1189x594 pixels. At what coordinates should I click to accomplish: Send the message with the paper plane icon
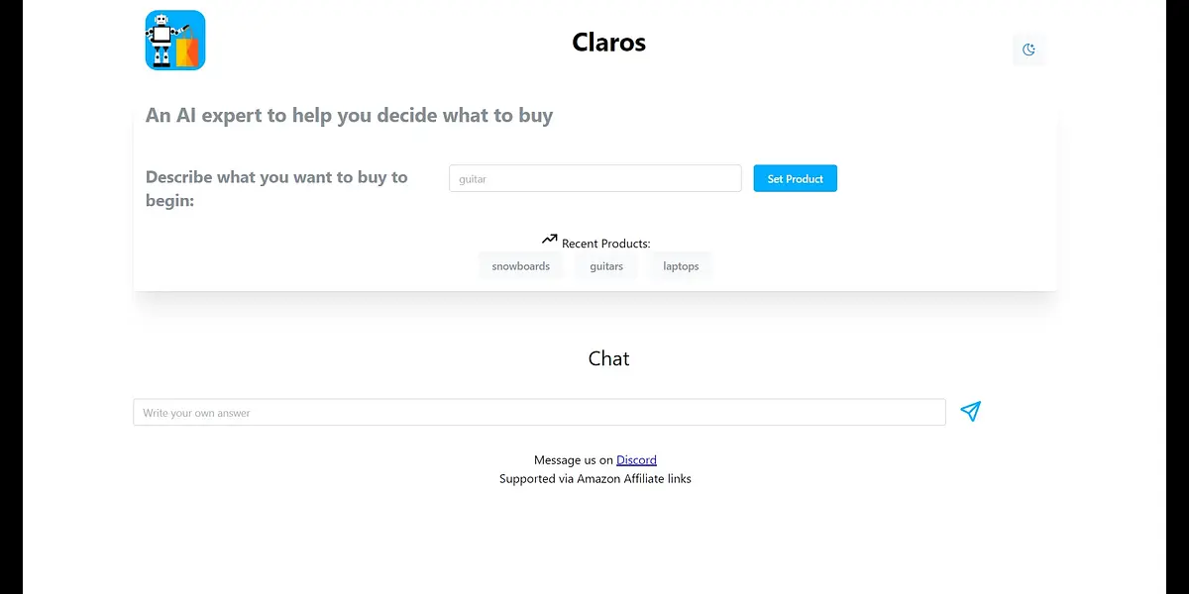tap(971, 412)
